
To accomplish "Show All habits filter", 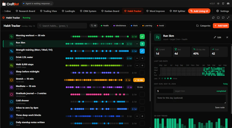I will pyautogui.click(x=93, y=25).
